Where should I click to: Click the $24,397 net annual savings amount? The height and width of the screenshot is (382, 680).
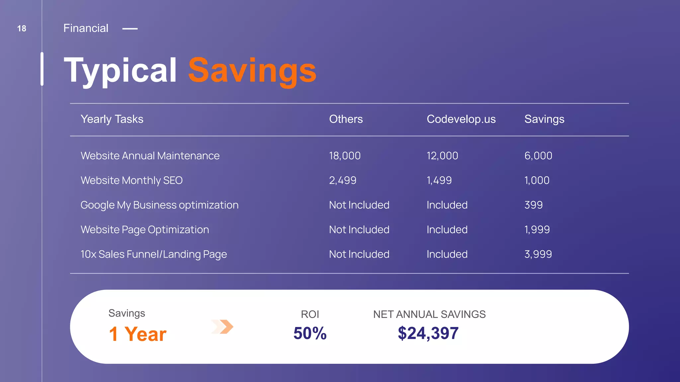(x=428, y=333)
